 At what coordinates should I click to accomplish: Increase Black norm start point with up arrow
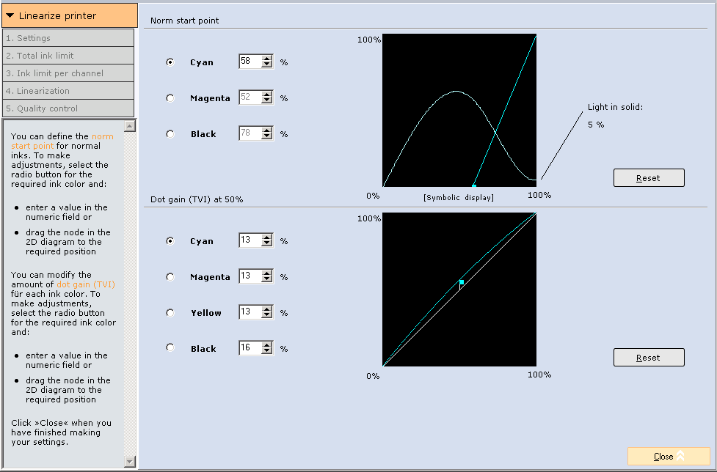tap(267, 130)
